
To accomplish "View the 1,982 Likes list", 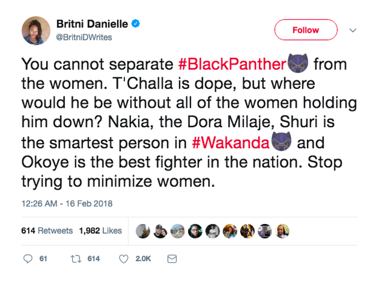I will coord(100,231).
